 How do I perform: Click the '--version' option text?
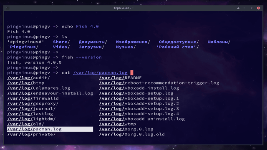tap(89, 57)
